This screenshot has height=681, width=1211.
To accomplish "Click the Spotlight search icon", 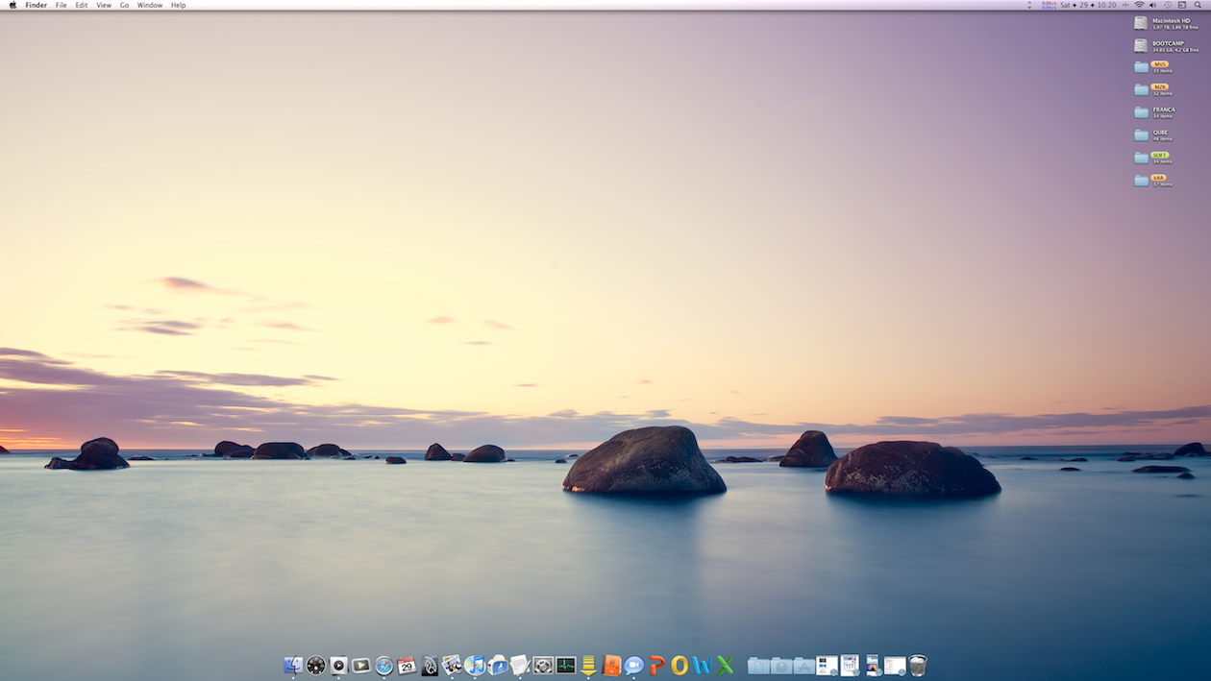I will (x=1198, y=5).
